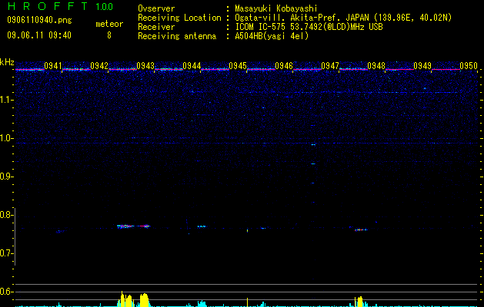
Task: Click the 0946 time marker
Action: click(x=284, y=66)
